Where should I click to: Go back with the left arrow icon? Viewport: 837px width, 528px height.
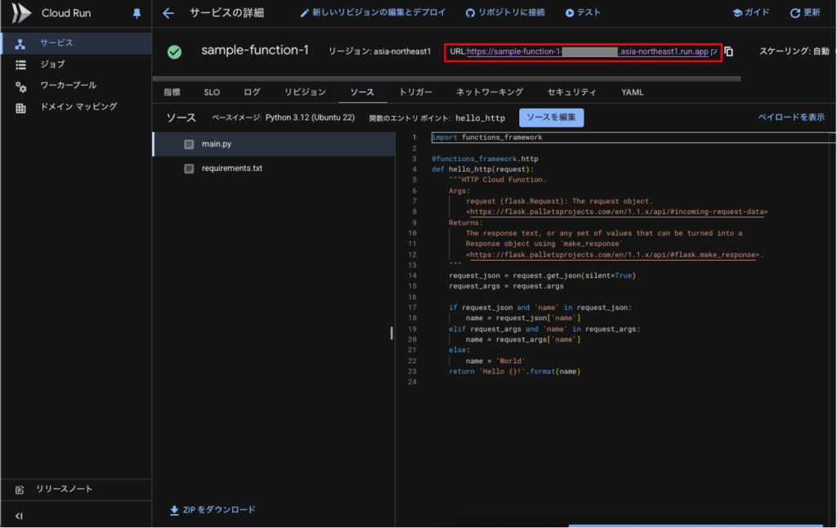[x=168, y=13]
